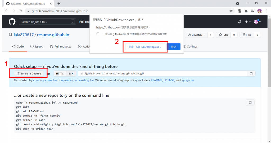The height and width of the screenshot is (143, 271).
Task: Open the plus create-new menu
Action: click(248, 22)
